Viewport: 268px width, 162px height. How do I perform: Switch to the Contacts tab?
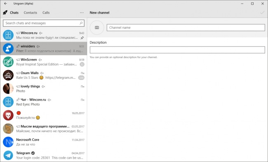pos(30,13)
